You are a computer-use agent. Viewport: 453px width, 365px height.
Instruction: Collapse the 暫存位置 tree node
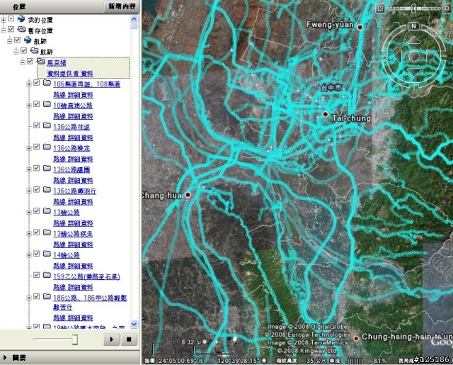point(4,30)
